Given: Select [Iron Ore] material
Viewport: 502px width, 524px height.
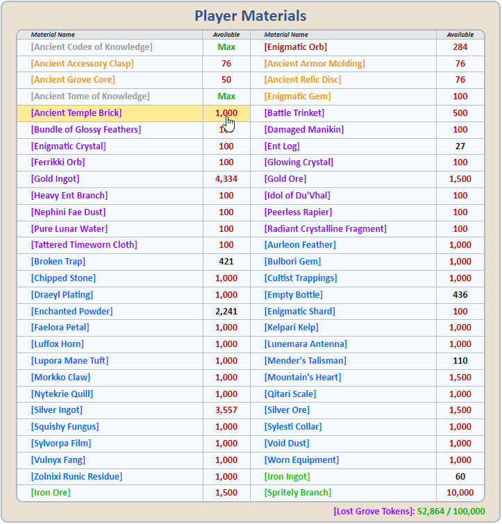Looking at the screenshot, I should point(51,494).
